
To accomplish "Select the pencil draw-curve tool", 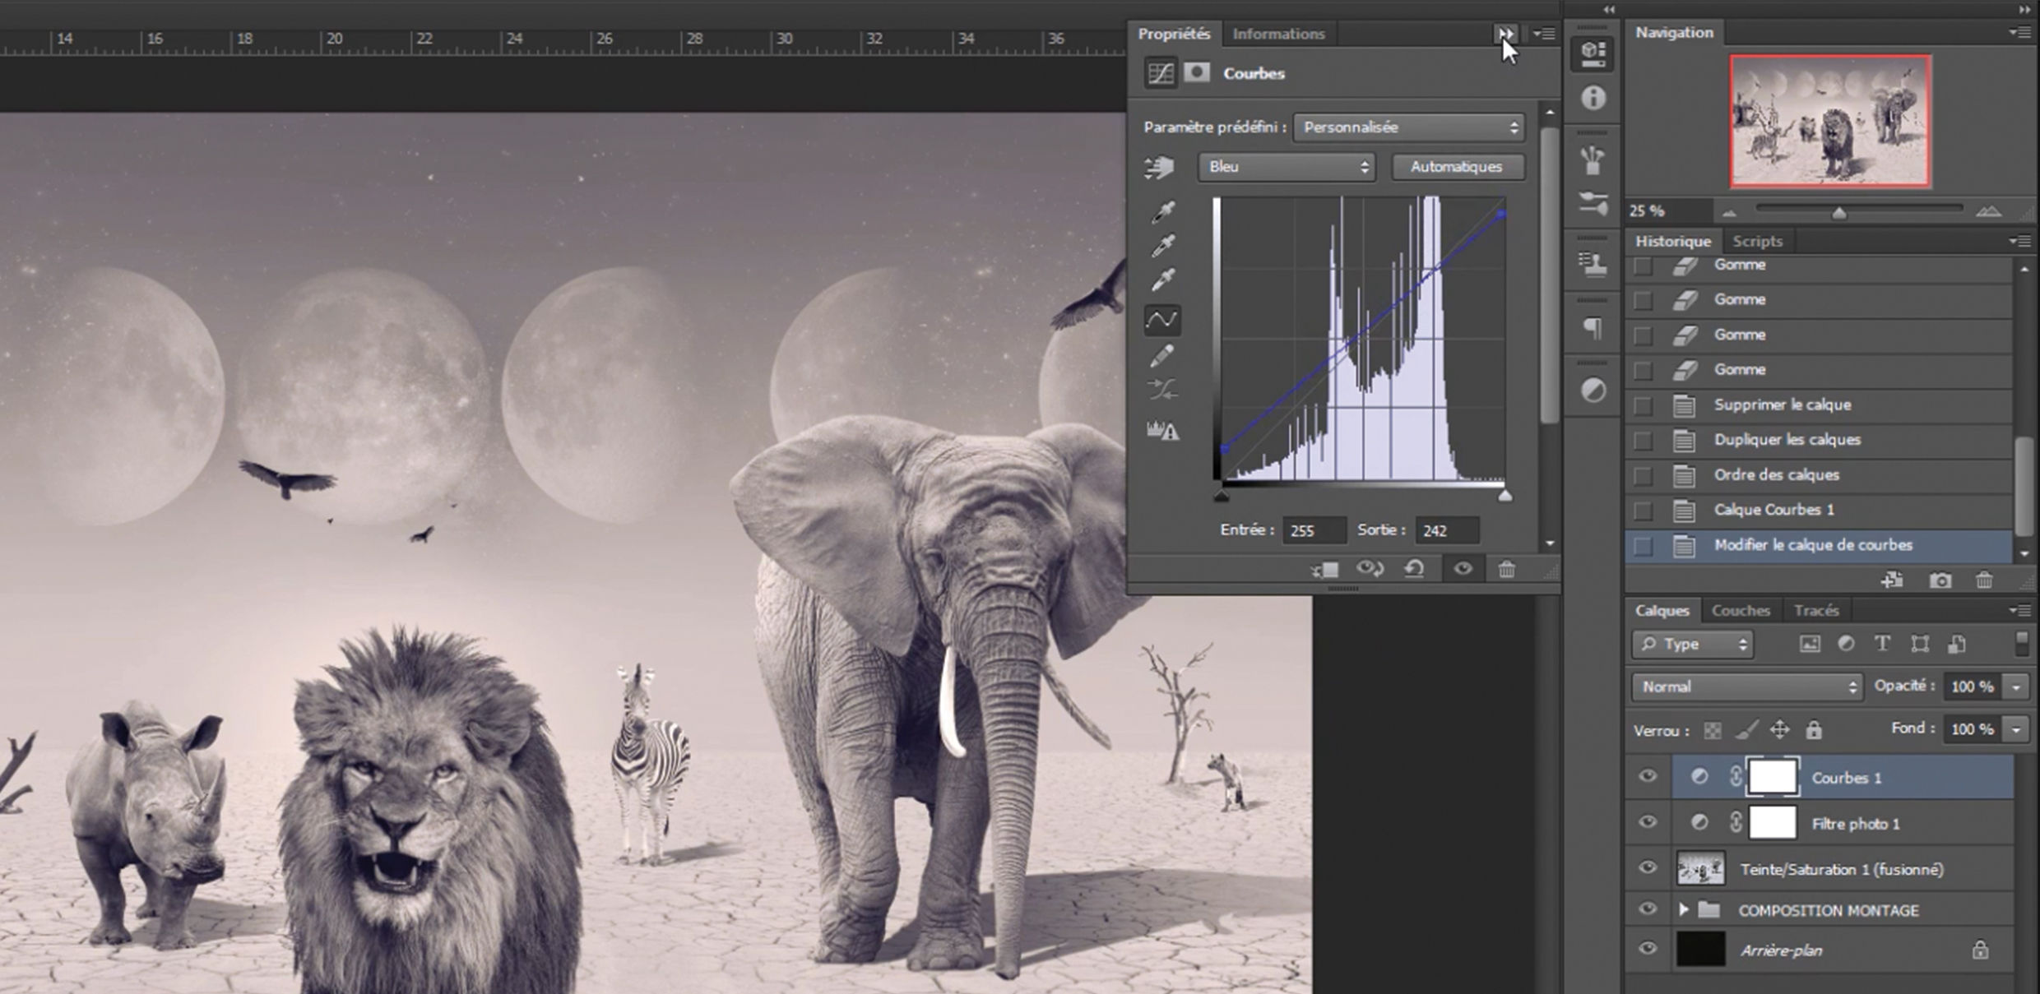I will click(1162, 355).
